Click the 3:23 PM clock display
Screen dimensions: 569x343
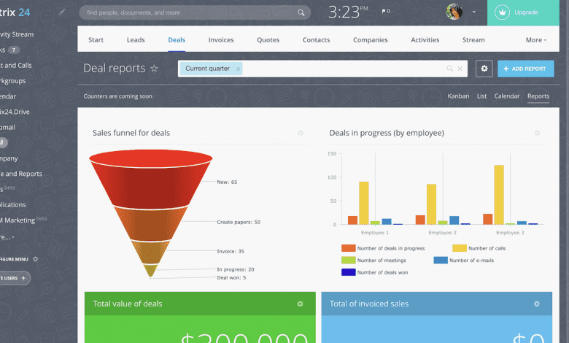point(348,12)
